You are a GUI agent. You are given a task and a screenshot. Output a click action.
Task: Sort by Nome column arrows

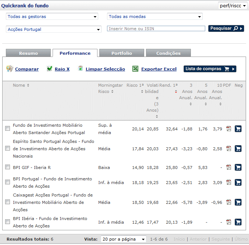point(28,85)
